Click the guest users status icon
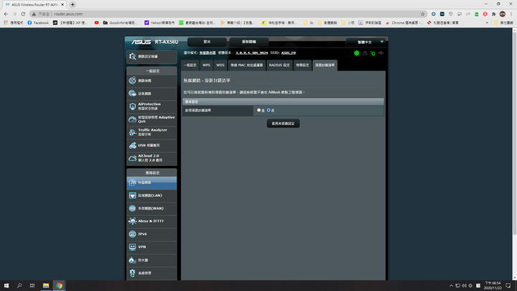 365,53
